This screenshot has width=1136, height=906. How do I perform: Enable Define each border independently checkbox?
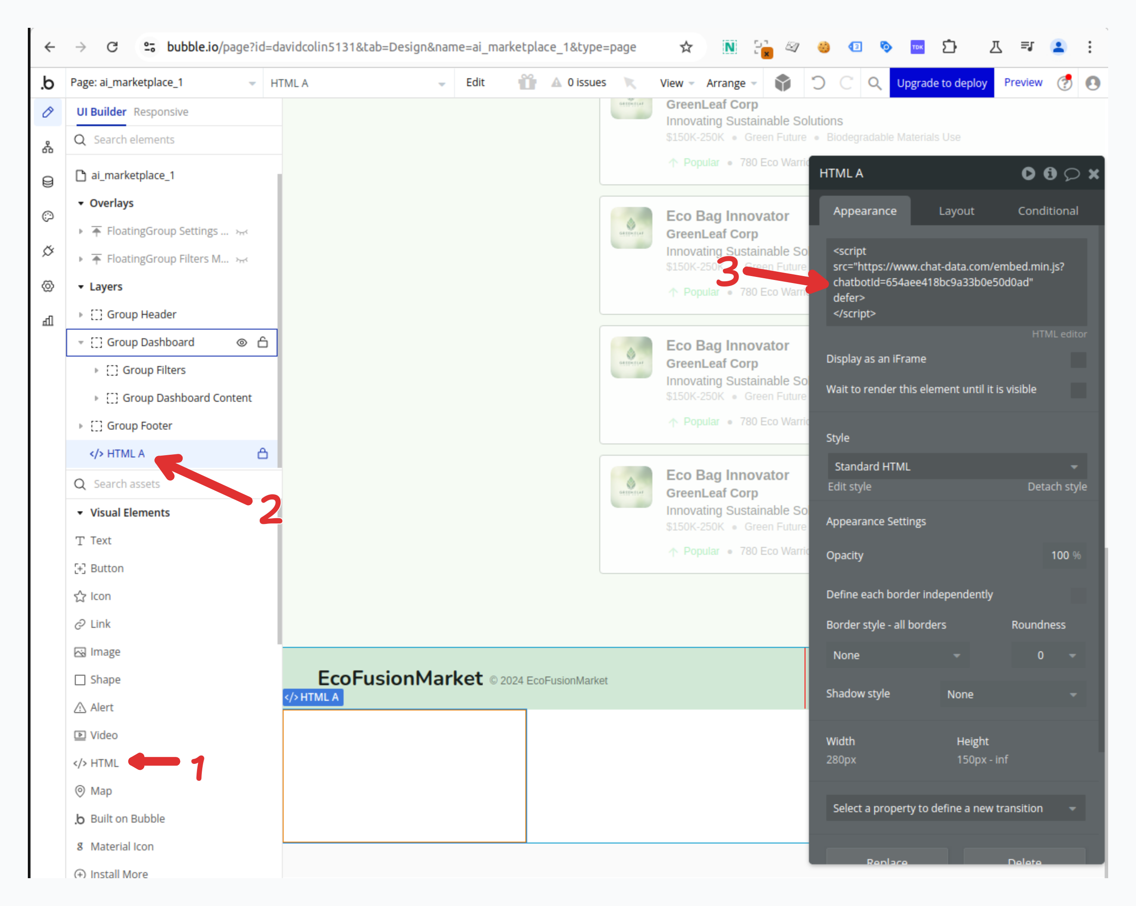click(1078, 595)
